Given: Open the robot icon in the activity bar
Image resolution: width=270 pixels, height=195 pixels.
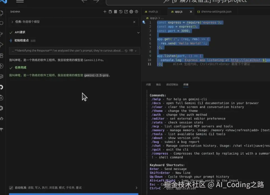Looking at the screenshot, I should click(1, 98).
